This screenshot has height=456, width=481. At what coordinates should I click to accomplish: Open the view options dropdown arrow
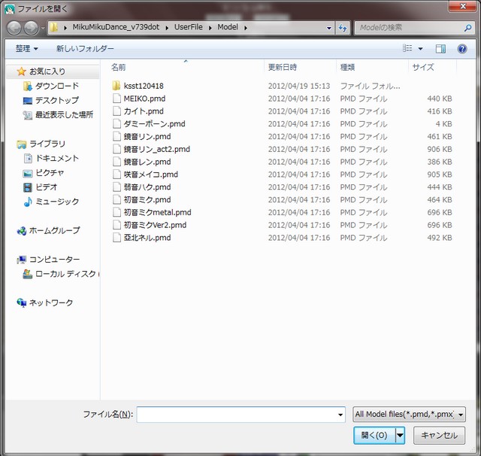pyautogui.click(x=420, y=48)
